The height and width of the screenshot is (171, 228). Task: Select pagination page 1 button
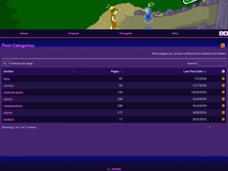[210, 128]
